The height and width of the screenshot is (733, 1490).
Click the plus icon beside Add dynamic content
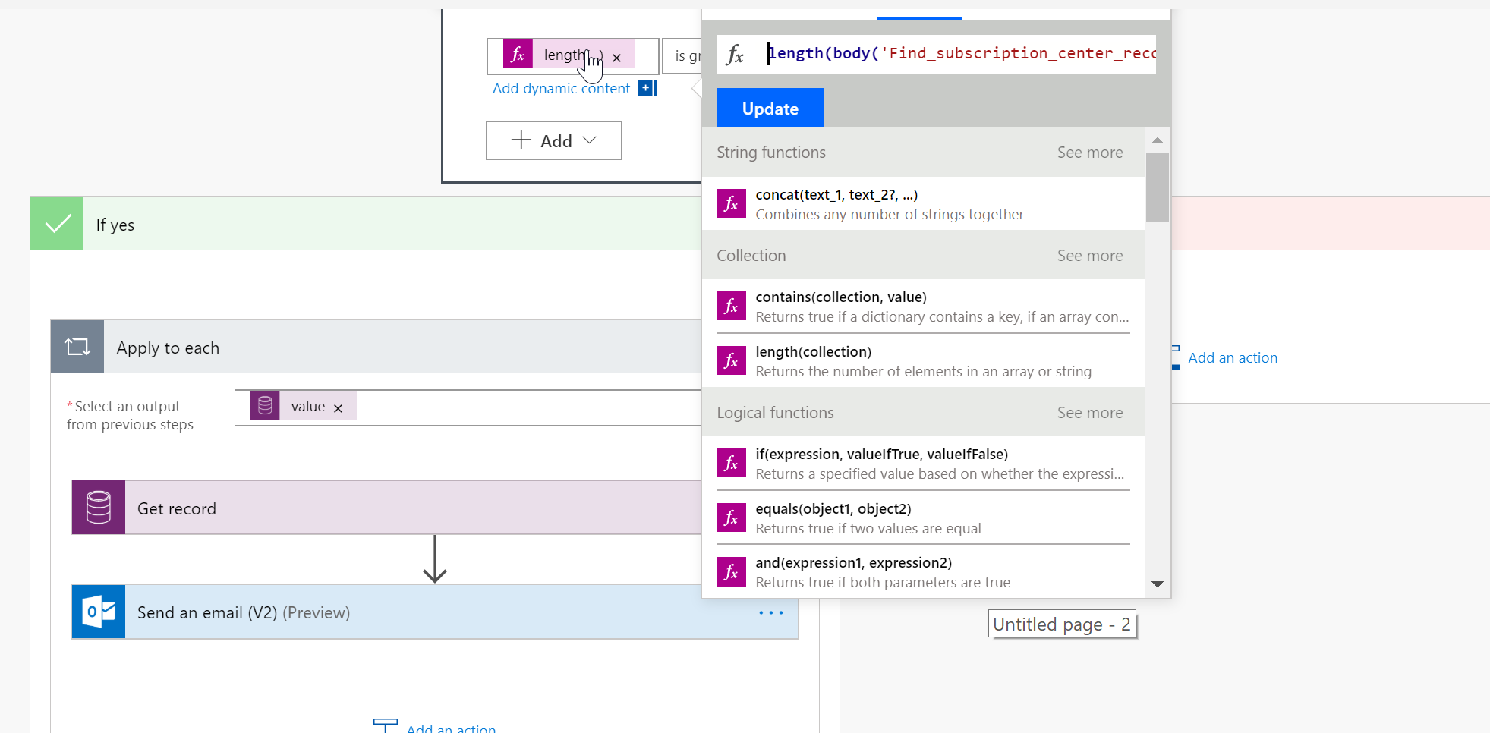pyautogui.click(x=646, y=87)
